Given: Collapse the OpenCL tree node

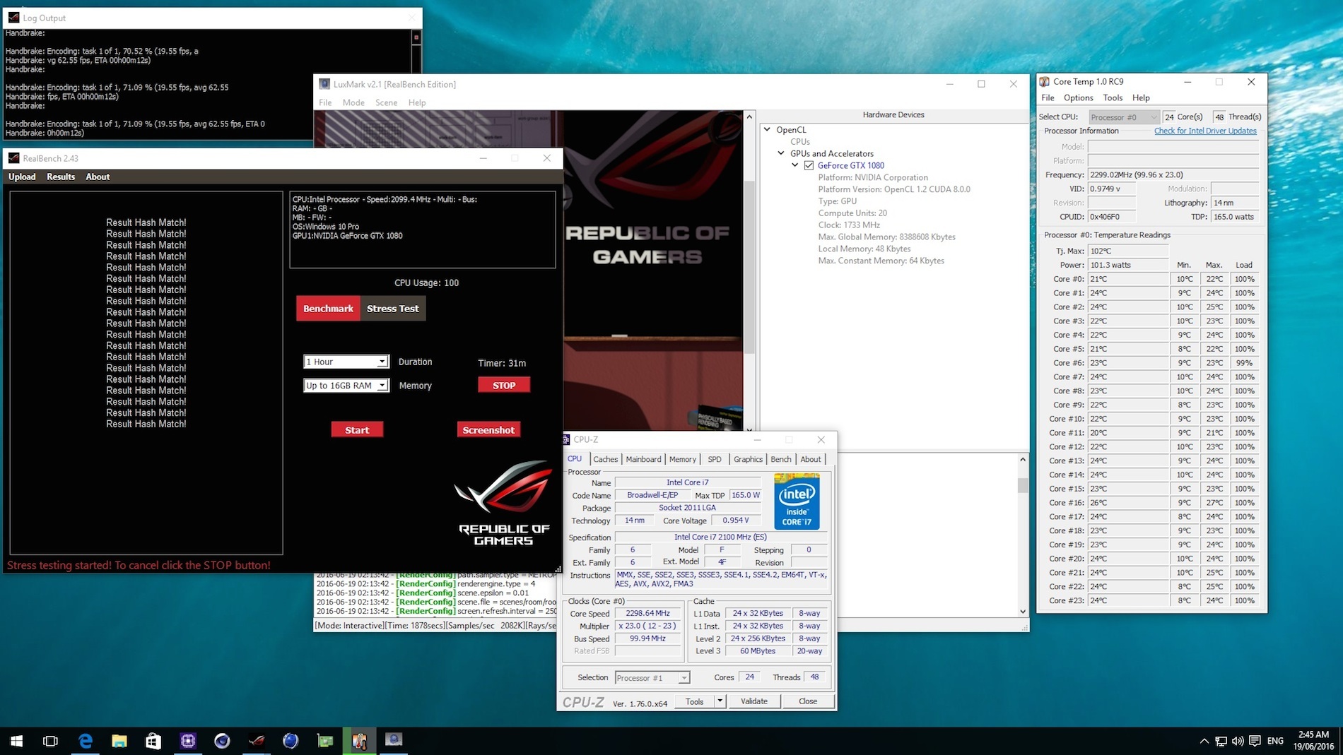Looking at the screenshot, I should [x=767, y=130].
